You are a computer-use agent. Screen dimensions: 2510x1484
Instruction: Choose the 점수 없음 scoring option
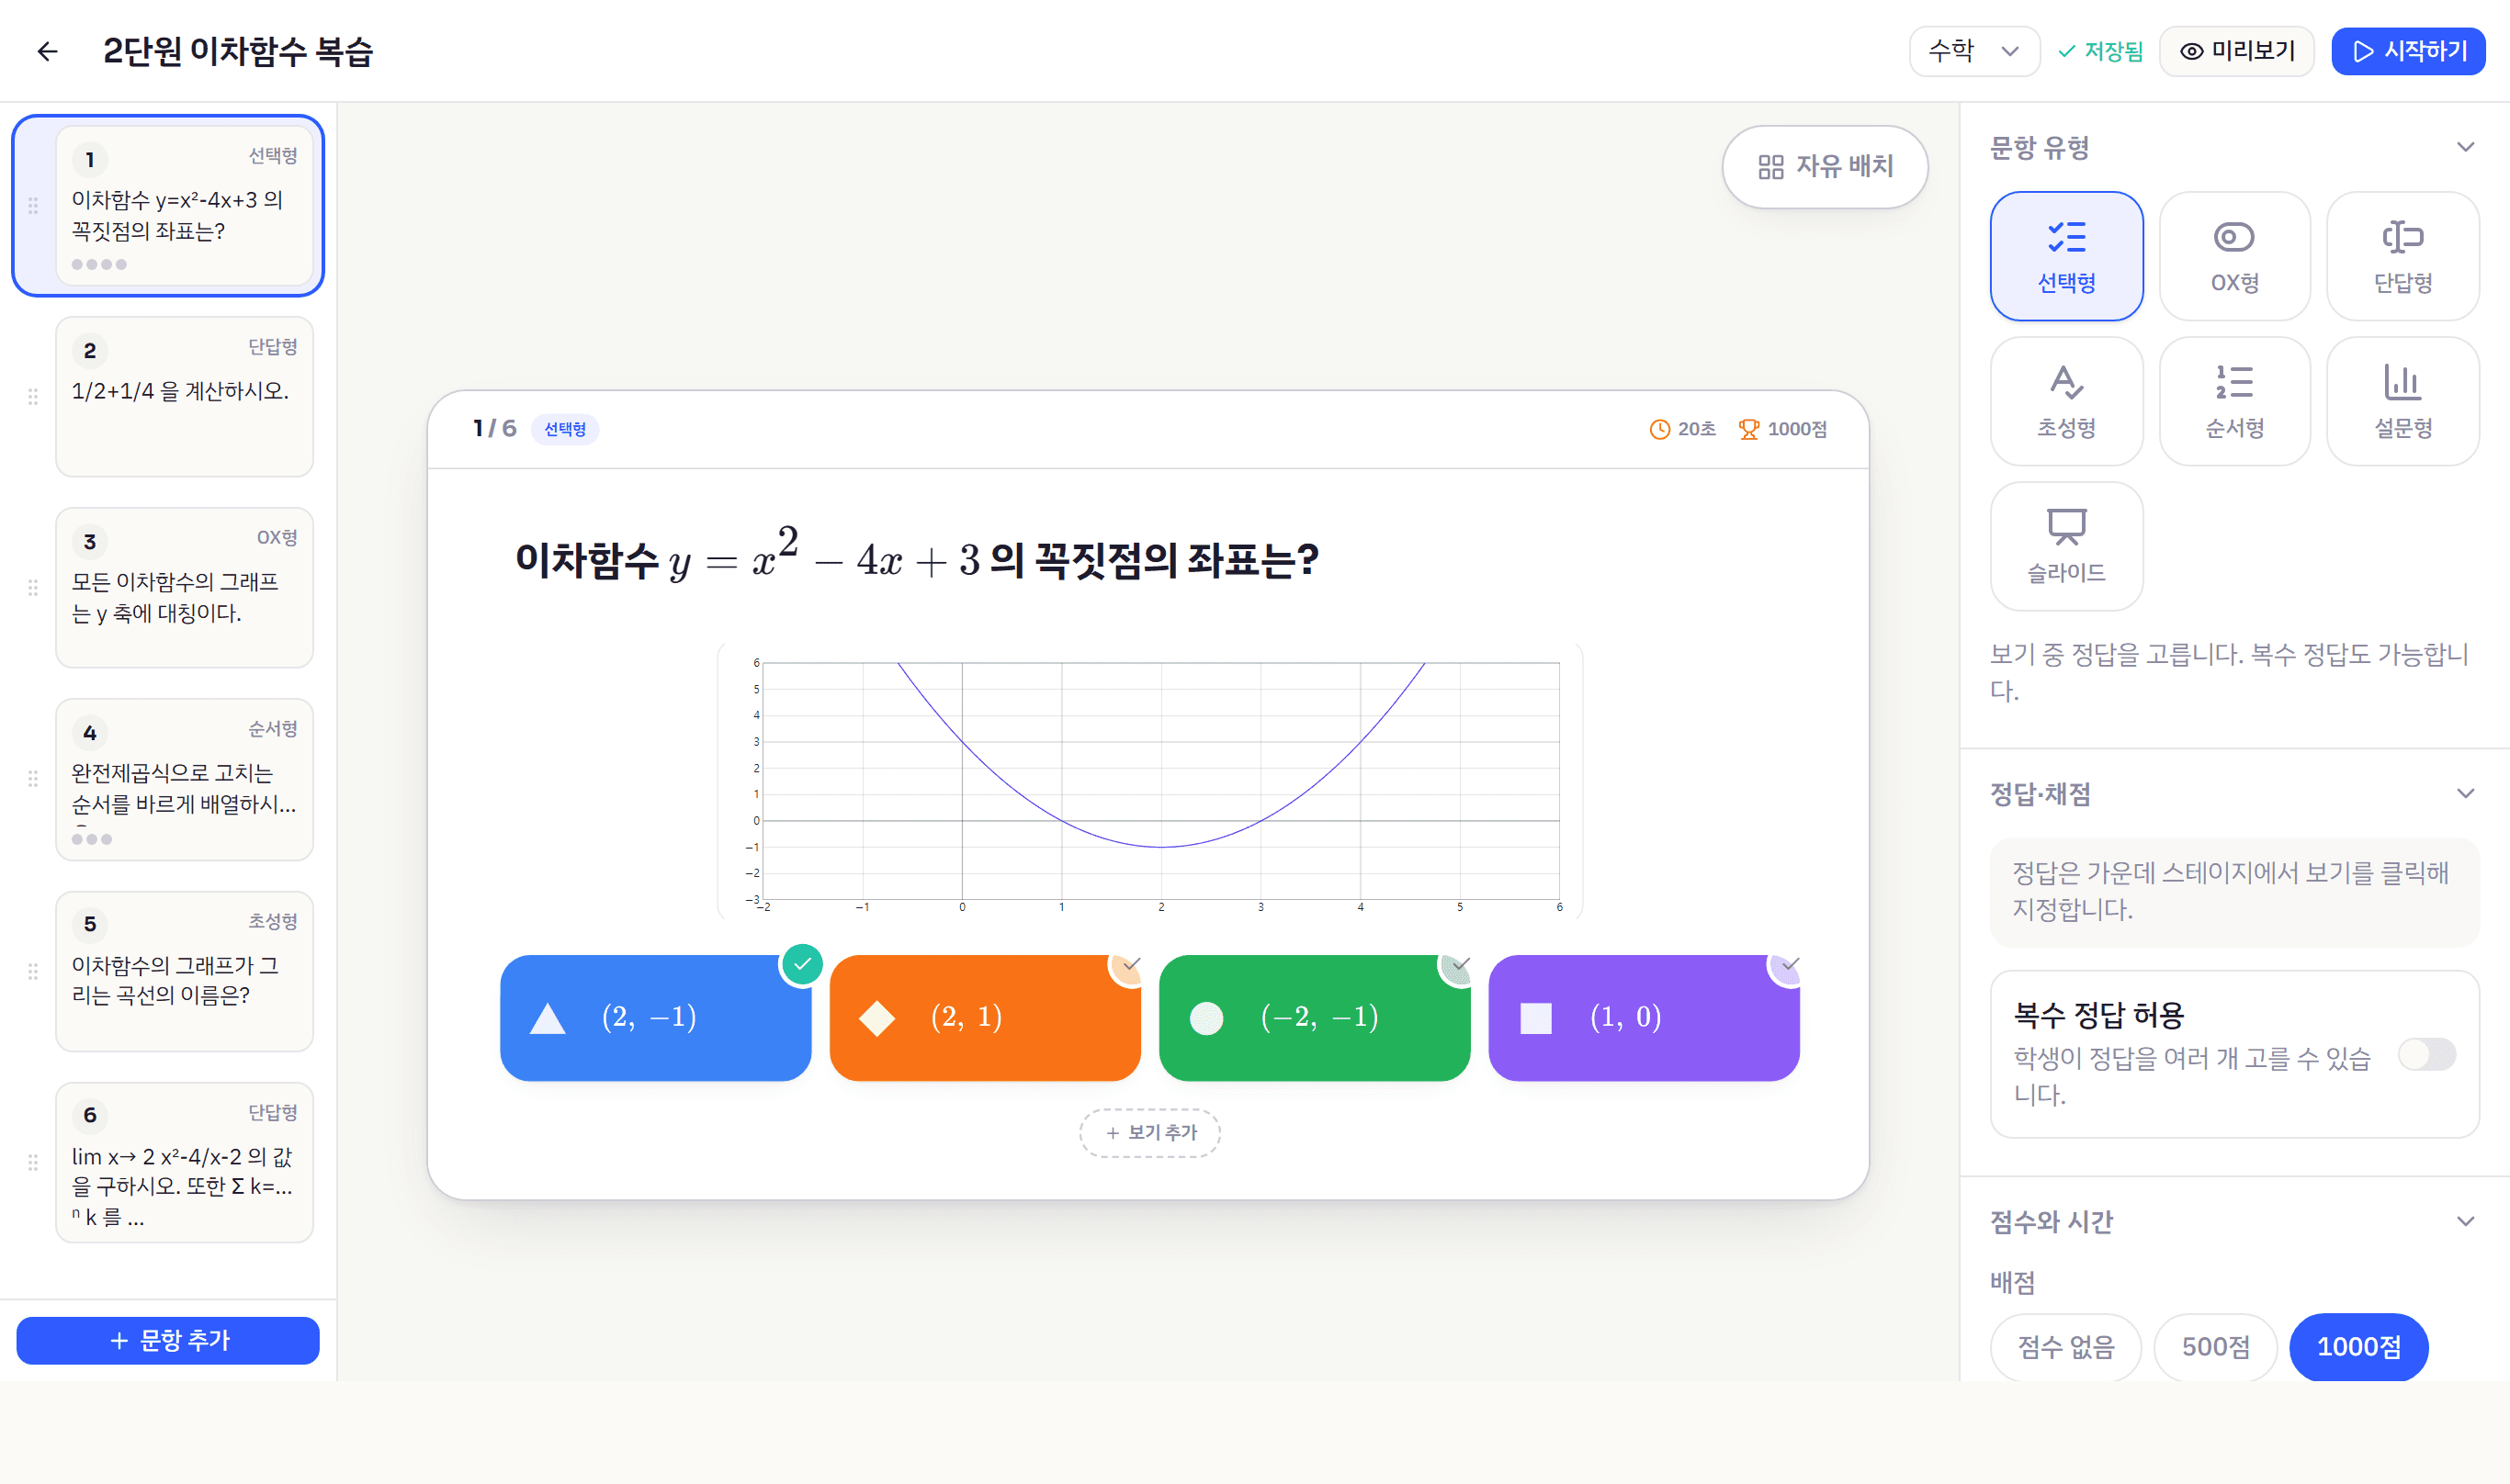click(x=2066, y=1347)
